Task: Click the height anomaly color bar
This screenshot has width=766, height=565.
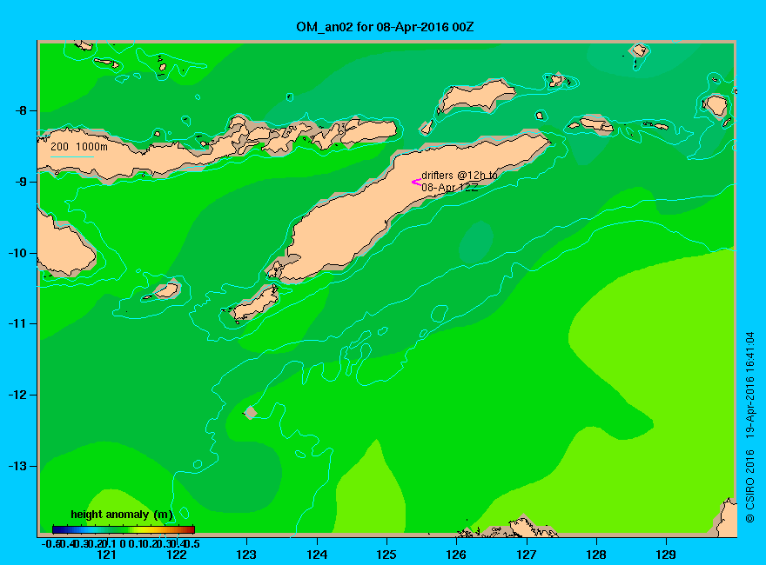Action: [124, 529]
